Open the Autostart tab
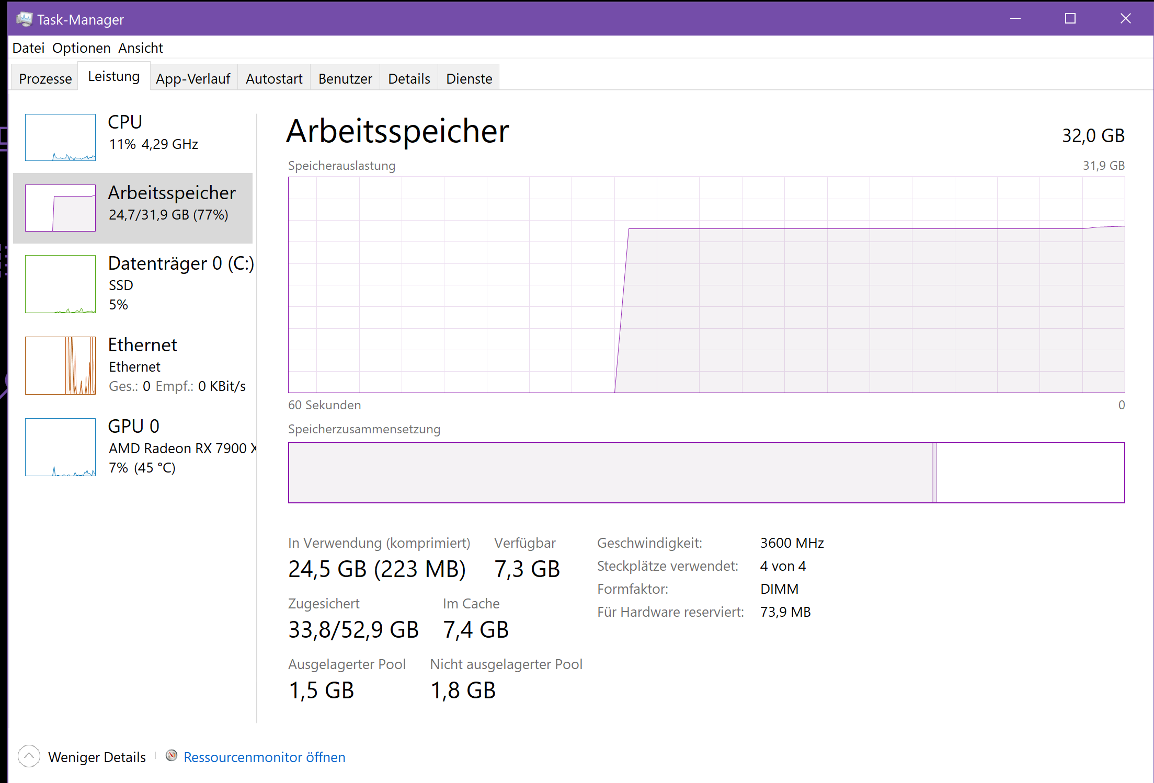1154x783 pixels. click(x=274, y=78)
